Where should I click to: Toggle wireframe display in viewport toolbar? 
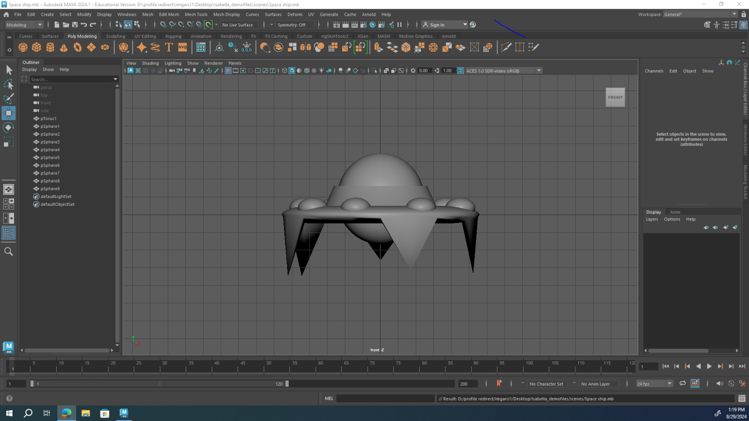click(285, 71)
